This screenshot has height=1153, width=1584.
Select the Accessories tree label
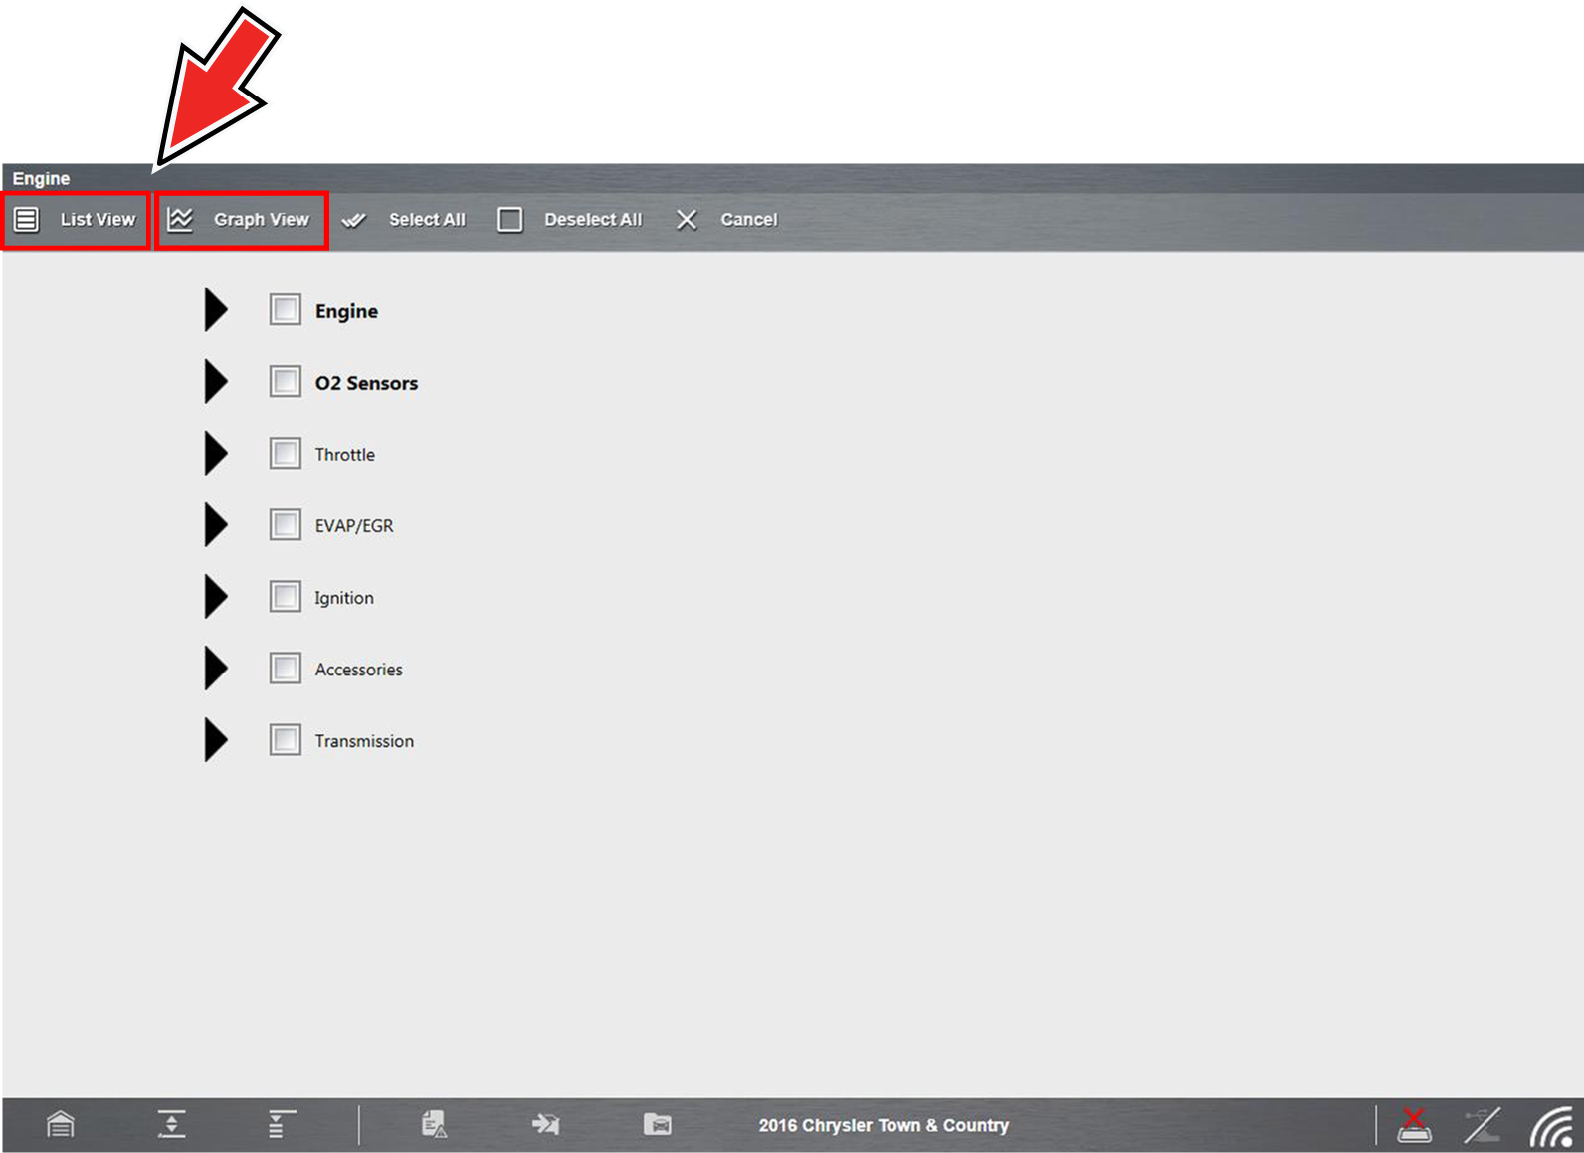[358, 670]
